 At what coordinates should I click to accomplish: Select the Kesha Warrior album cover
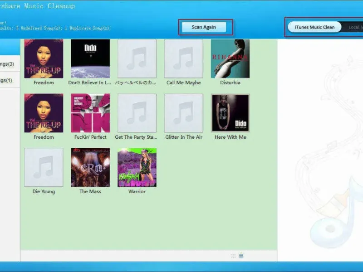coord(137,167)
